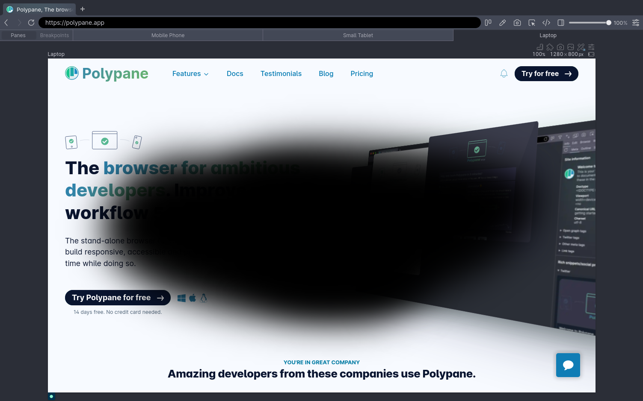Show rulers for the Laptop pane
The image size is (643, 401).
coord(540,47)
